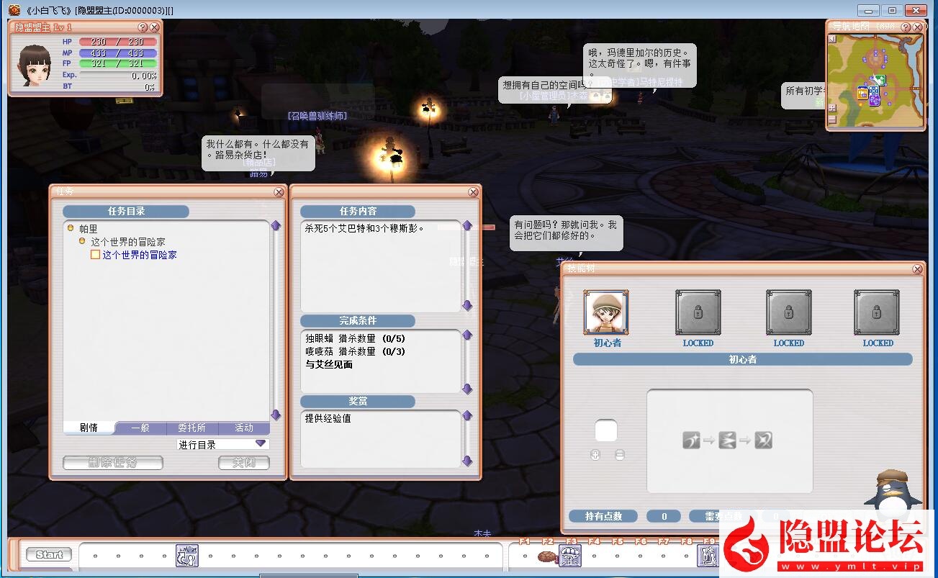The height and width of the screenshot is (578, 938).
Task: Click the F9 hotkey slot icon
Action: 707,556
